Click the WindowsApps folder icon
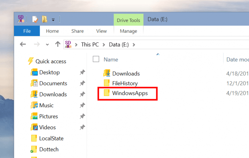Viewport: 249px width, 158px height. tap(107, 93)
